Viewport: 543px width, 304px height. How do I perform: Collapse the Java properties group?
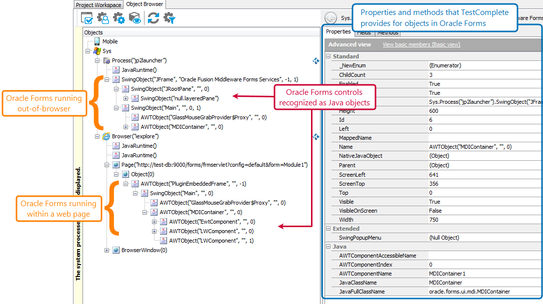(328, 246)
